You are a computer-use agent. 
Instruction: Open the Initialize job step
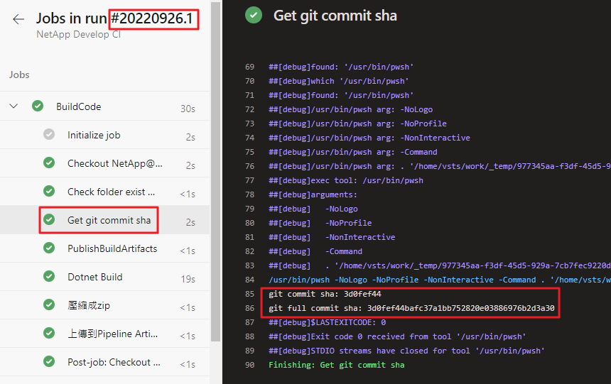click(94, 135)
